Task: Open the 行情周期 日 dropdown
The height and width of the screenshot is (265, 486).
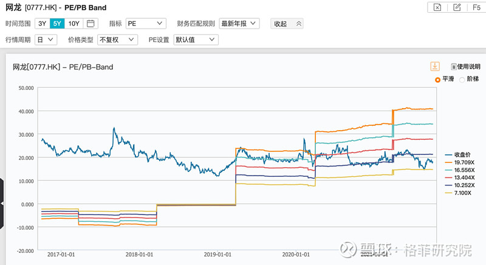Action: pos(46,40)
